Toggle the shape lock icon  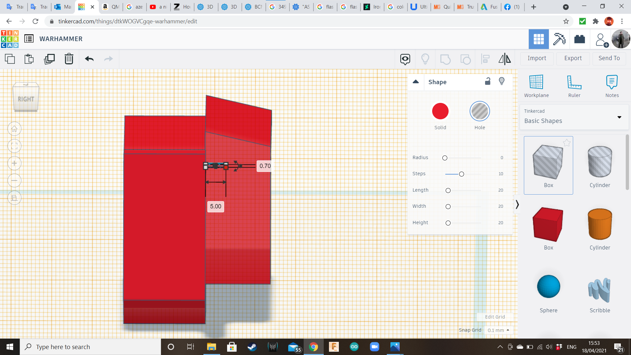coord(488,81)
